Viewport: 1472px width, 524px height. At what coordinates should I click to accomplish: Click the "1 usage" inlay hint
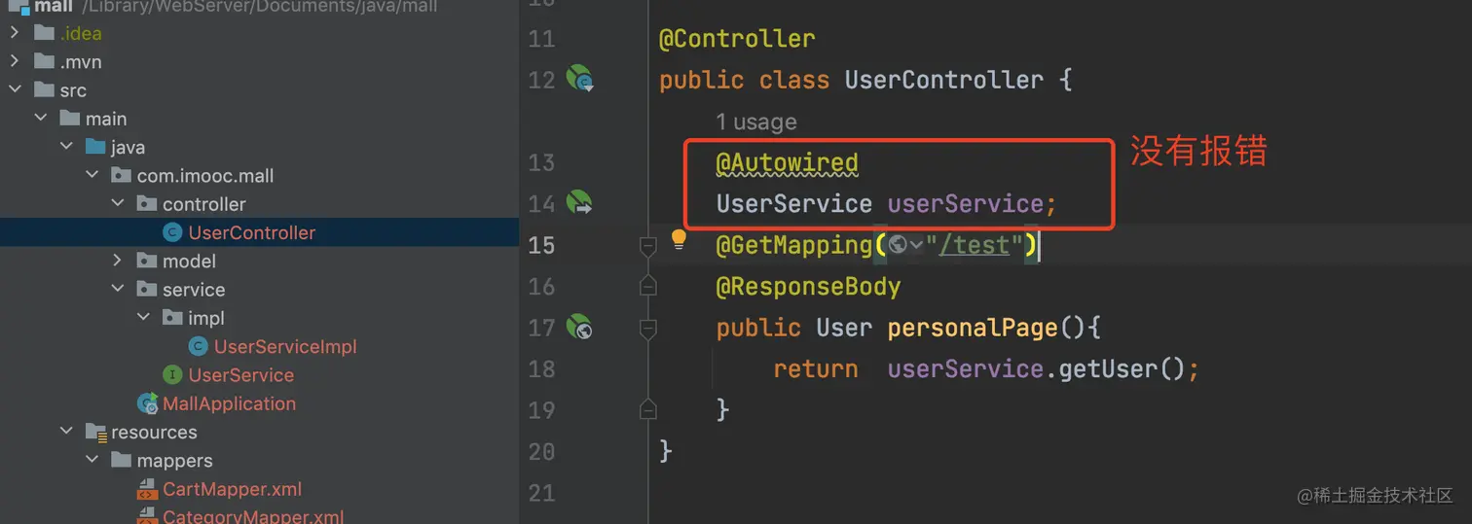[x=756, y=122]
